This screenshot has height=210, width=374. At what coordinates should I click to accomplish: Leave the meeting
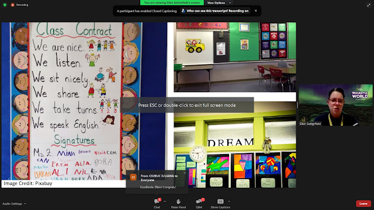coord(363,204)
